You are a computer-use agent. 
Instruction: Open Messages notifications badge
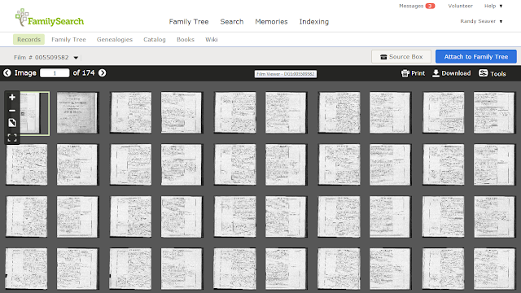tap(431, 6)
